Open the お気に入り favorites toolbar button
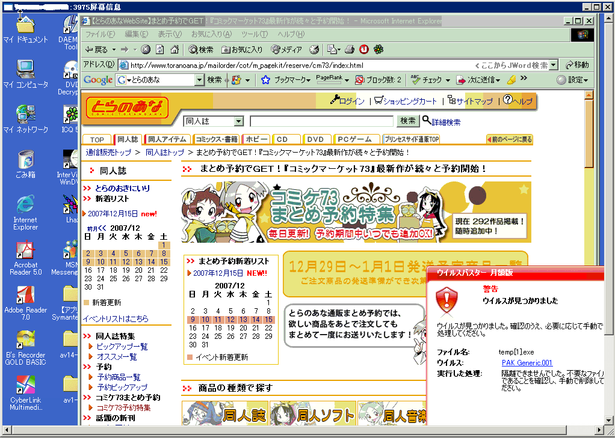The width and height of the screenshot is (615, 438). point(242,50)
